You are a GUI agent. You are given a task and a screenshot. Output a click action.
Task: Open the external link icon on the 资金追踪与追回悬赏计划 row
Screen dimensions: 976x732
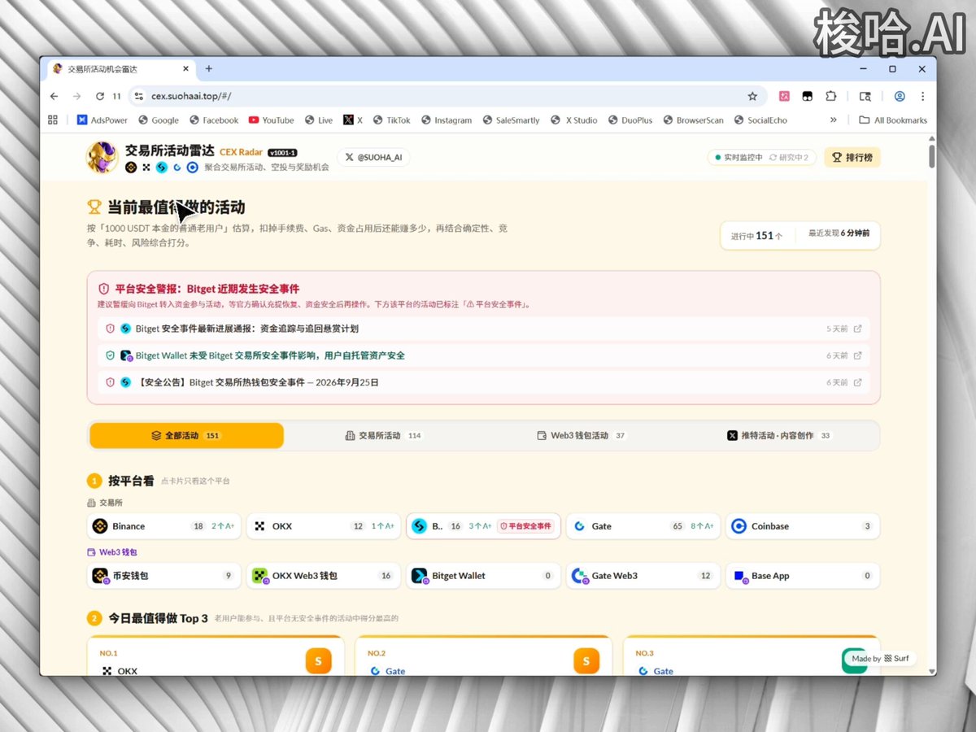857,329
